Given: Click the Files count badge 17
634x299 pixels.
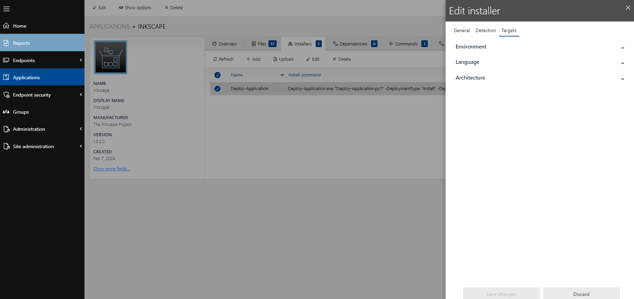Looking at the screenshot, I should [x=273, y=44].
